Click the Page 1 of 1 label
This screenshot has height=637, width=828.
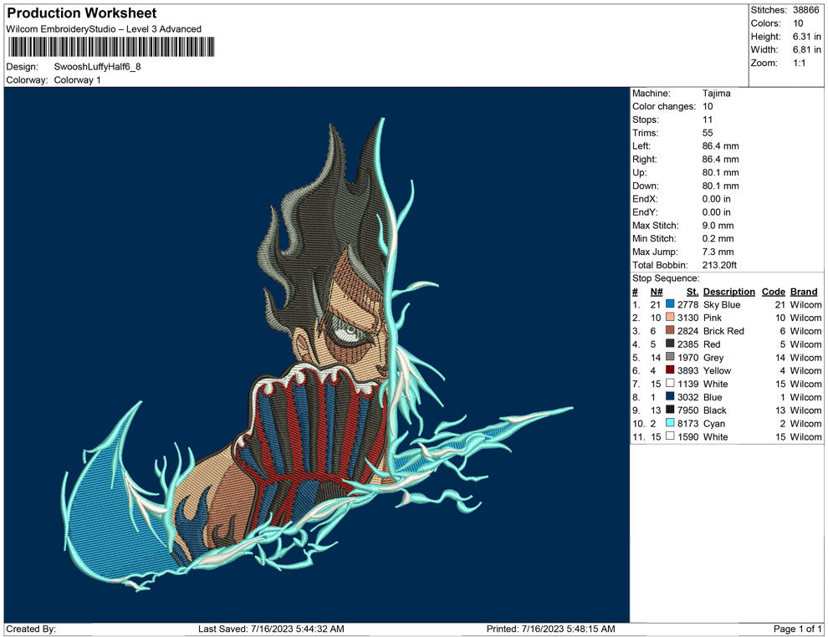[x=798, y=629]
